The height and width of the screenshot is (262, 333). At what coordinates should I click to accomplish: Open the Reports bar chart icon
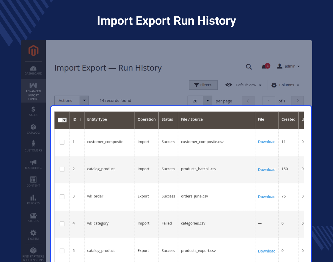click(x=33, y=197)
